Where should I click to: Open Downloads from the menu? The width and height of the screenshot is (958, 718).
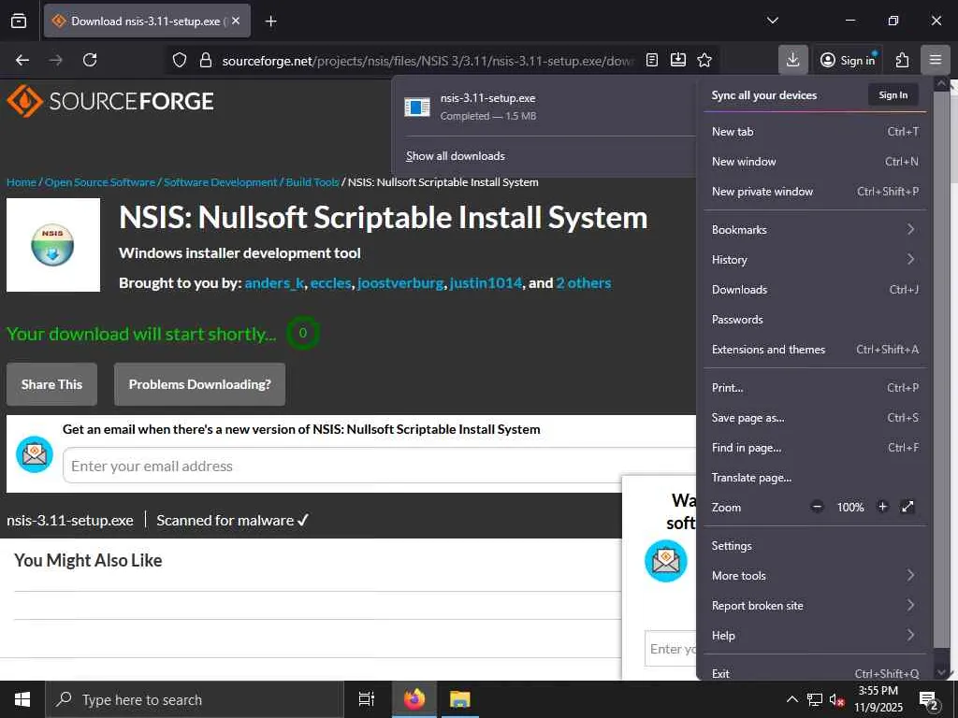[x=815, y=290]
